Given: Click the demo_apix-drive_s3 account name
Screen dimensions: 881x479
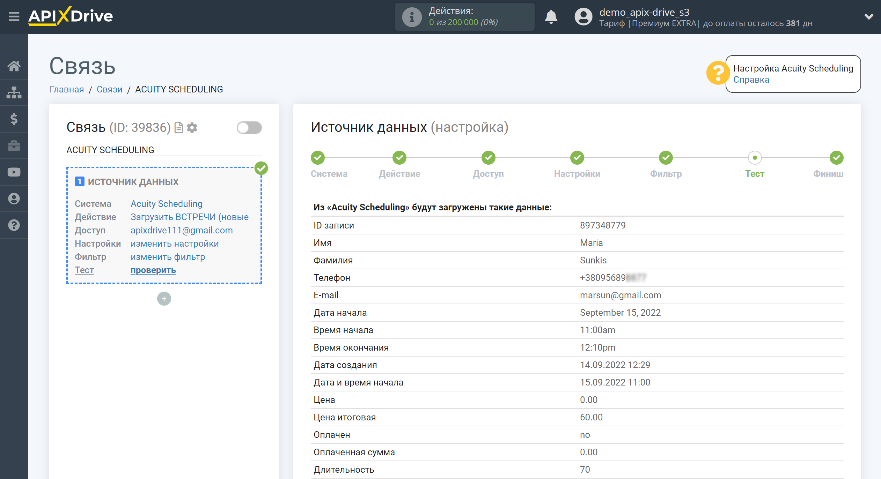Looking at the screenshot, I should coord(644,12).
